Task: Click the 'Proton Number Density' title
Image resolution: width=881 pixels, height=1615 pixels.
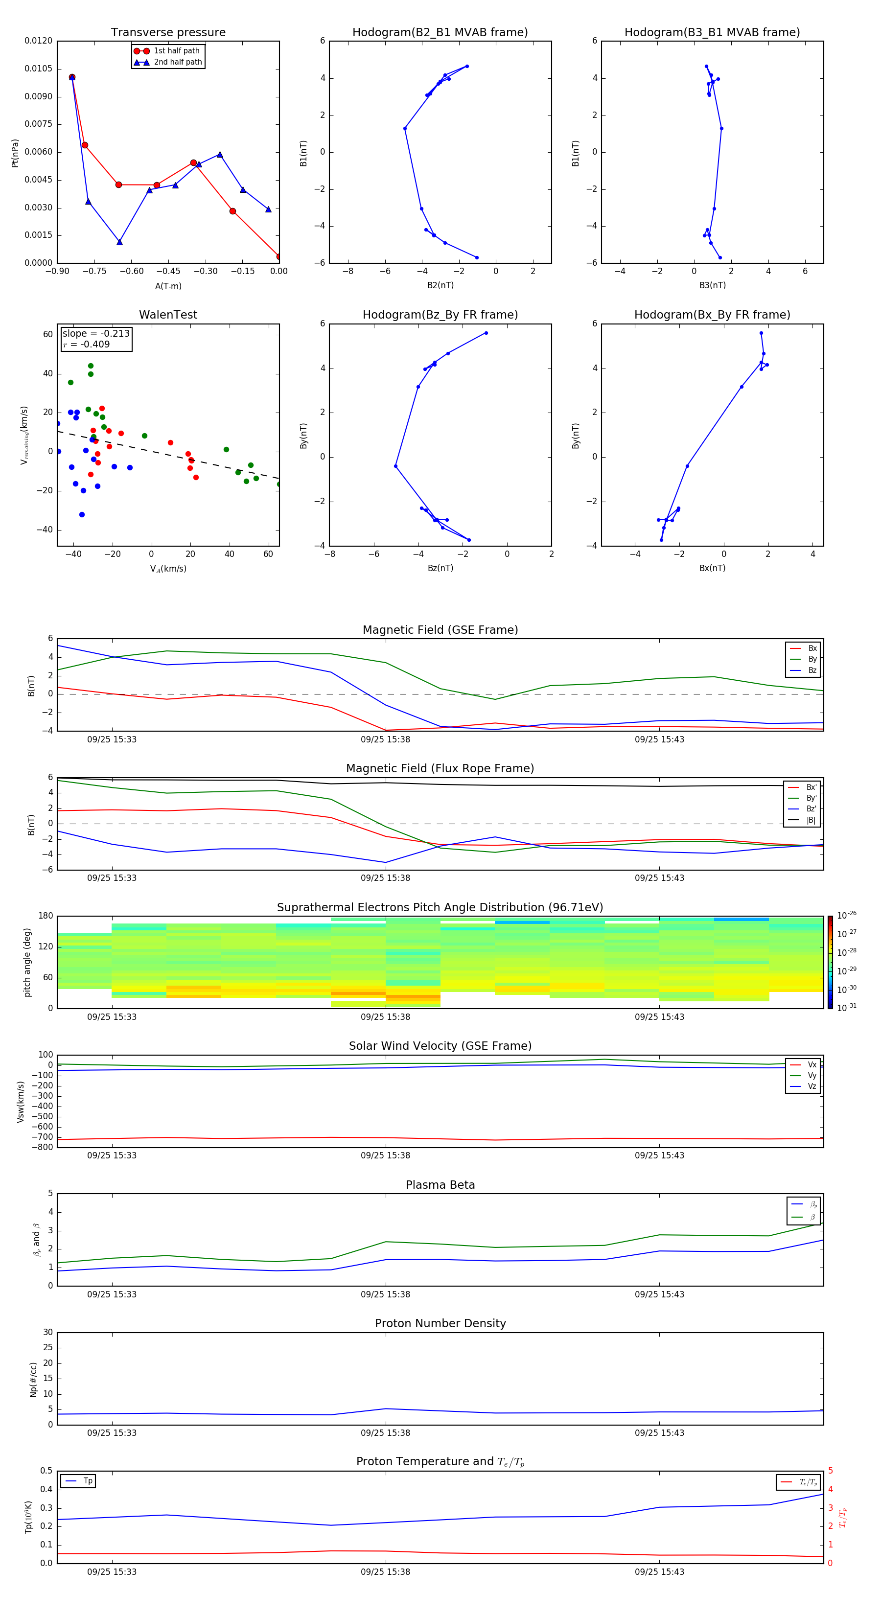Action: [440, 1323]
